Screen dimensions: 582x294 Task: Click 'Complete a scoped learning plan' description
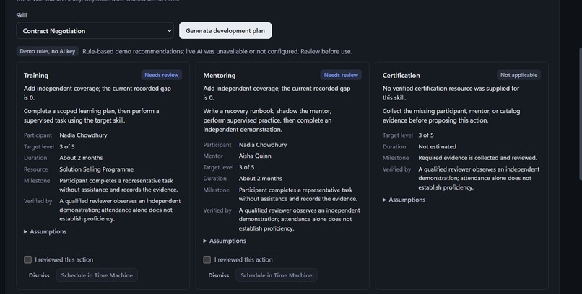pyautogui.click(x=91, y=115)
